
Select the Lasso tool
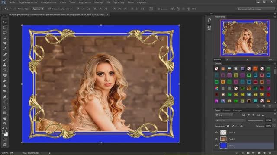tap(5, 33)
